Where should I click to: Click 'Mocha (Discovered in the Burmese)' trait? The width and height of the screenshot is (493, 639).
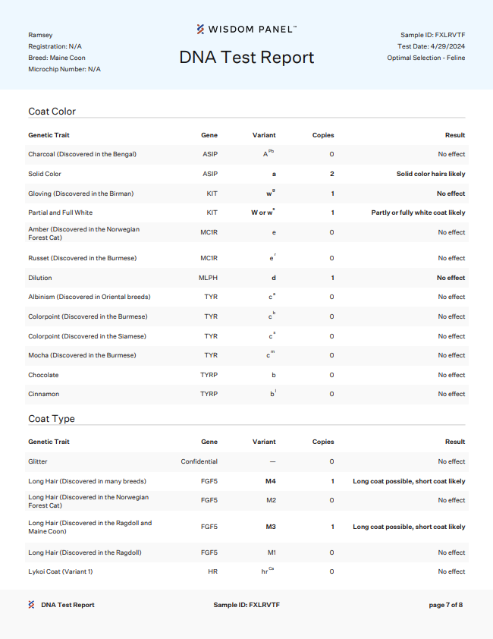click(82, 355)
